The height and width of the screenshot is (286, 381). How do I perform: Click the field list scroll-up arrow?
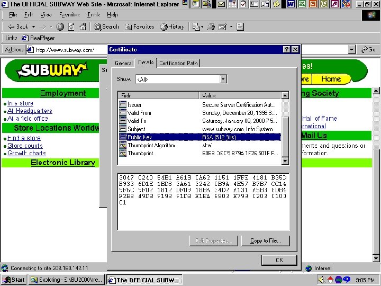pyautogui.click(x=285, y=95)
